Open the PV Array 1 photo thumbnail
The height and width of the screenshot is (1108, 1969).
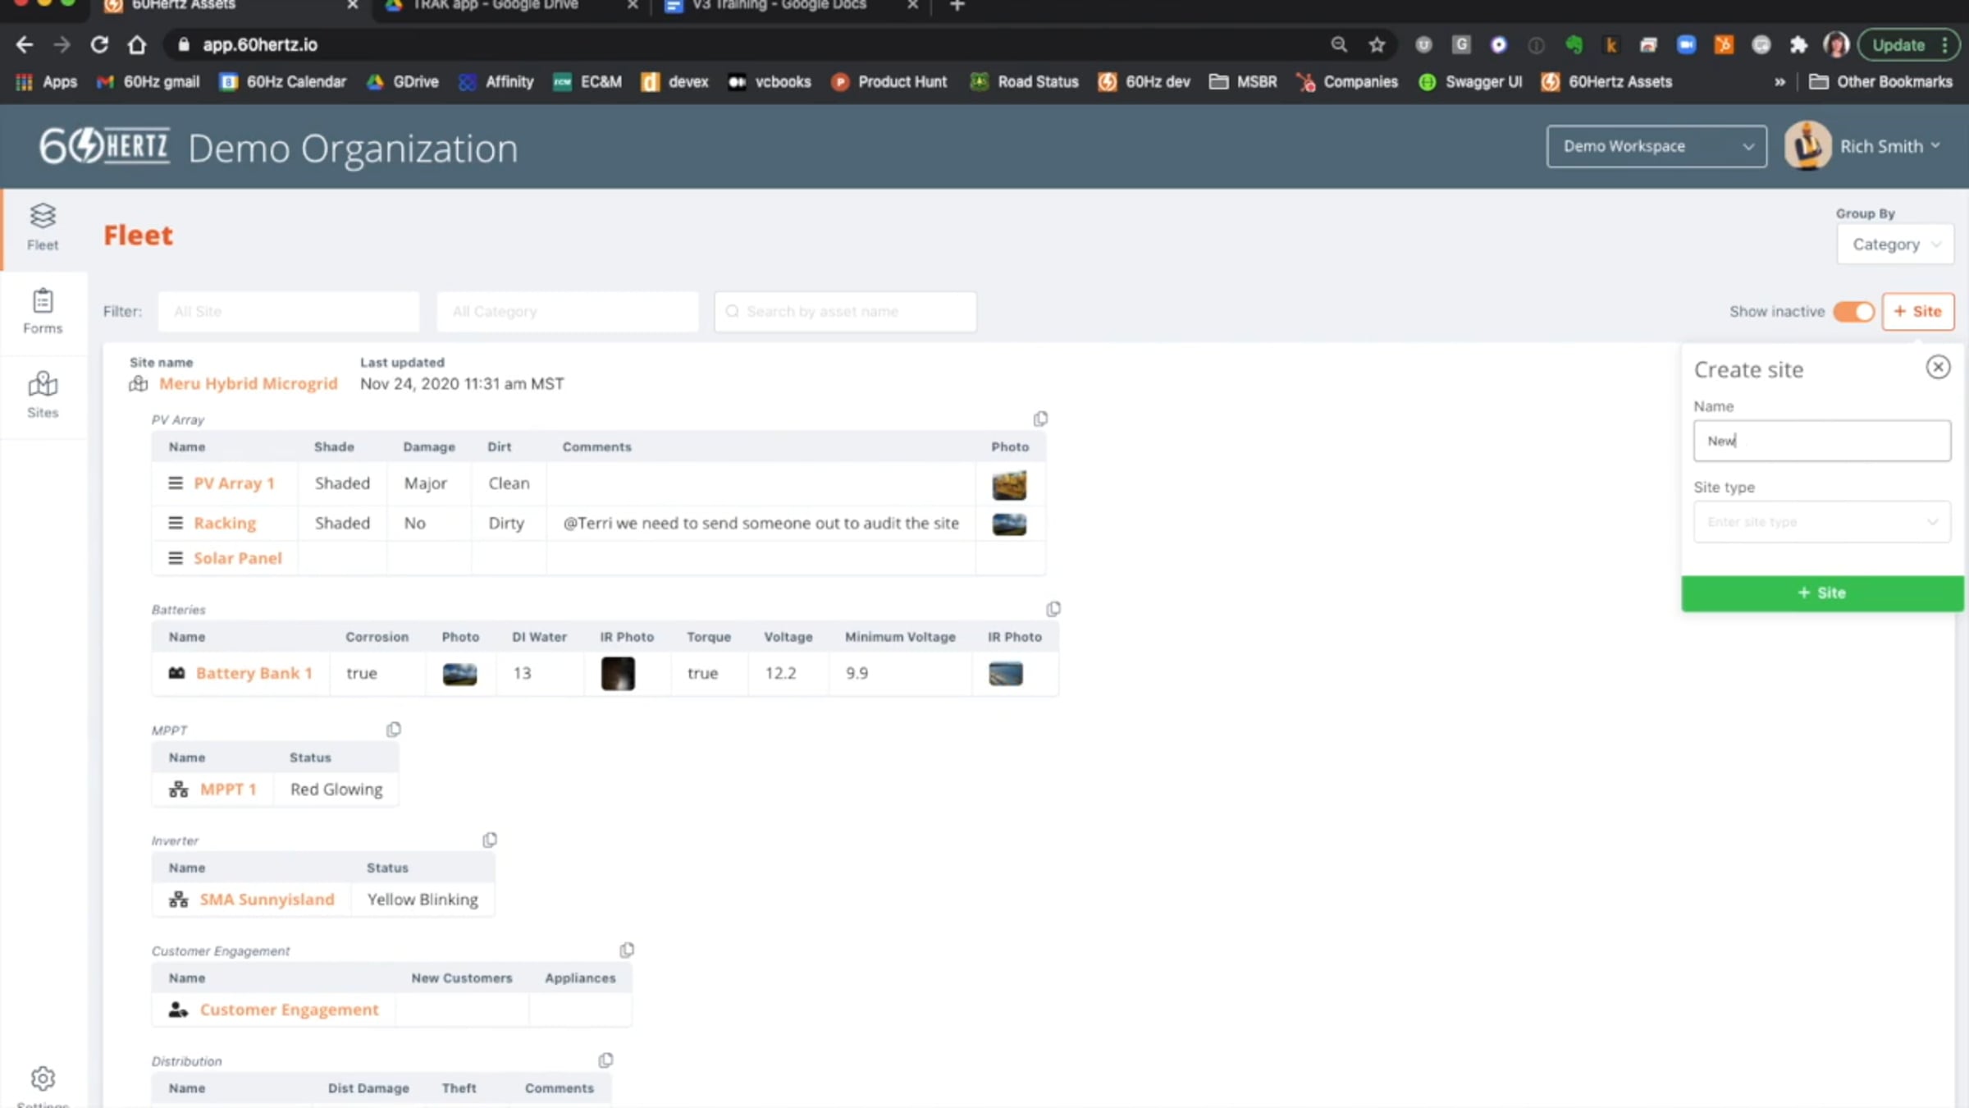coord(1009,484)
